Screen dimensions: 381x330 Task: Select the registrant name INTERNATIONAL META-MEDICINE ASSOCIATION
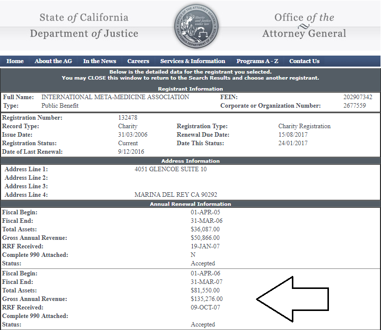[115, 97]
